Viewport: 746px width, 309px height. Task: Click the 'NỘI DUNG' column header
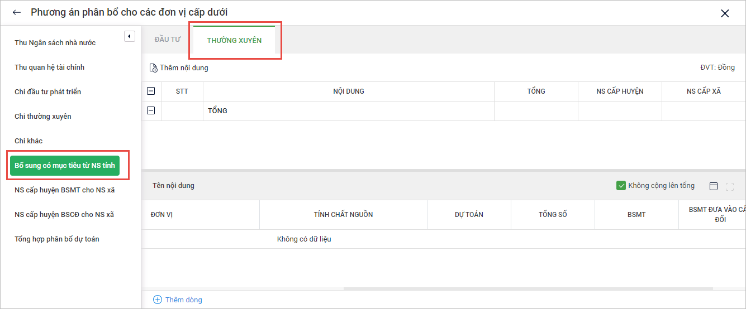tap(348, 91)
